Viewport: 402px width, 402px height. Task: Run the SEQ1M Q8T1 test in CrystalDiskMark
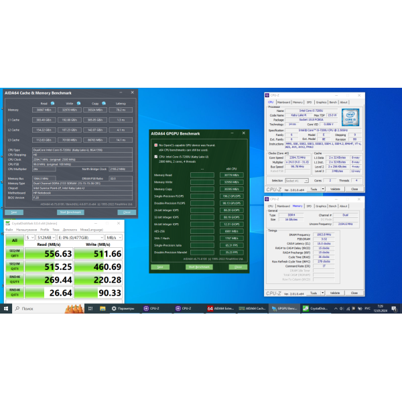pos(15,253)
